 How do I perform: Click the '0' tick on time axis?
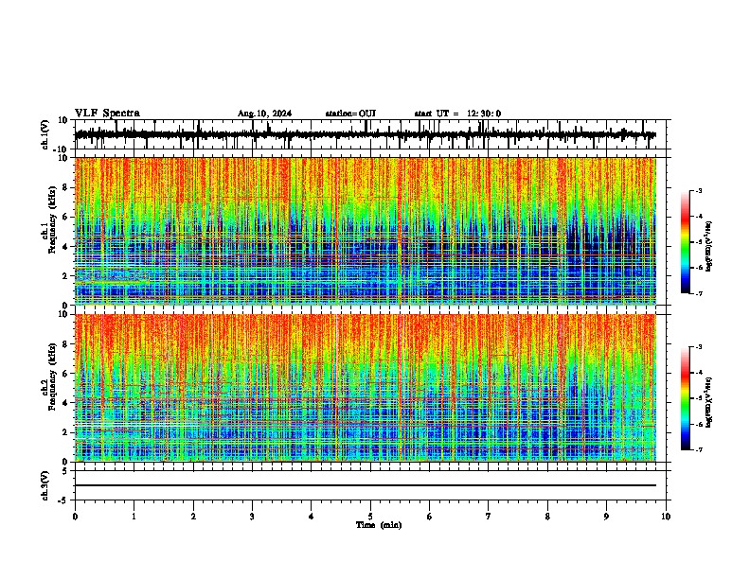tap(75, 517)
